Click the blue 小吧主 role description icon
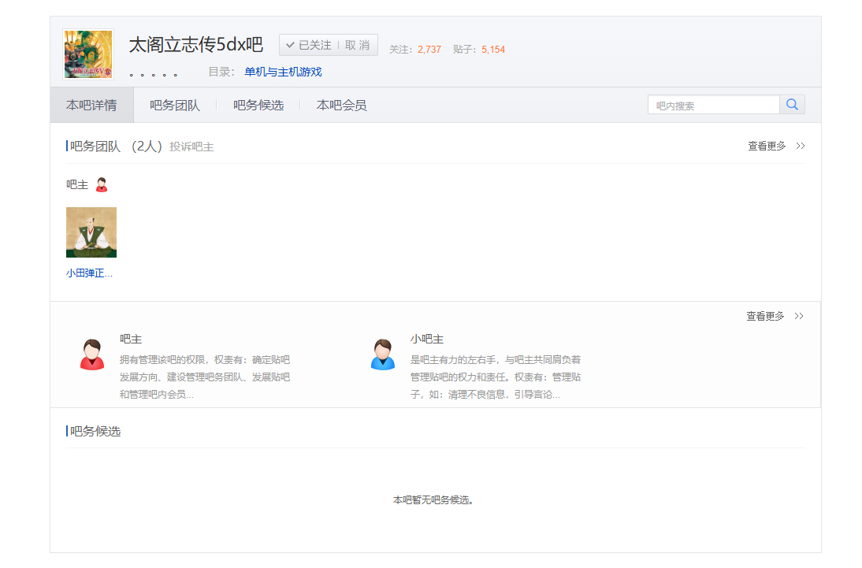This screenshot has width=862, height=568. click(x=383, y=354)
